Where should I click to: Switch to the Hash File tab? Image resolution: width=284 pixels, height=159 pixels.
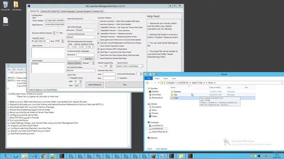point(55,11)
